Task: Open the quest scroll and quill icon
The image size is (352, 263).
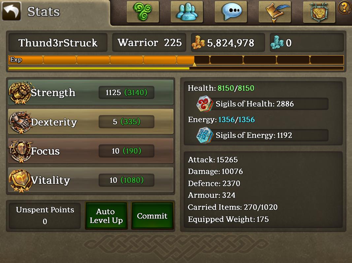Action: (x=275, y=12)
